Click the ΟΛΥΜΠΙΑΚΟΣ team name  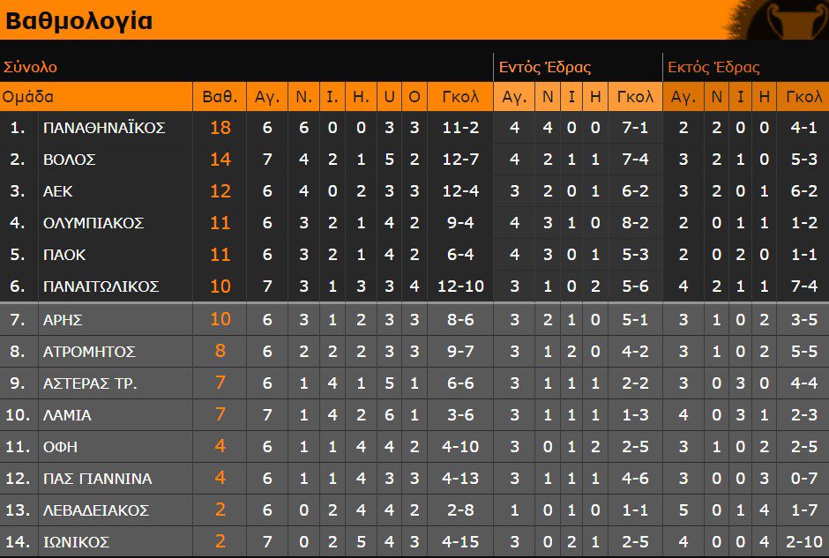[x=93, y=223]
